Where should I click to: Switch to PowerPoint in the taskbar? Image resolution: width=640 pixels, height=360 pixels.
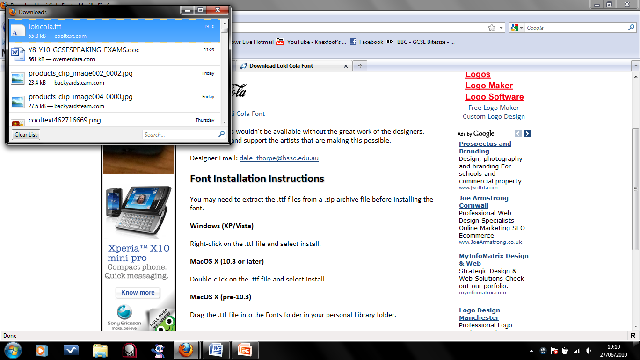(x=245, y=350)
